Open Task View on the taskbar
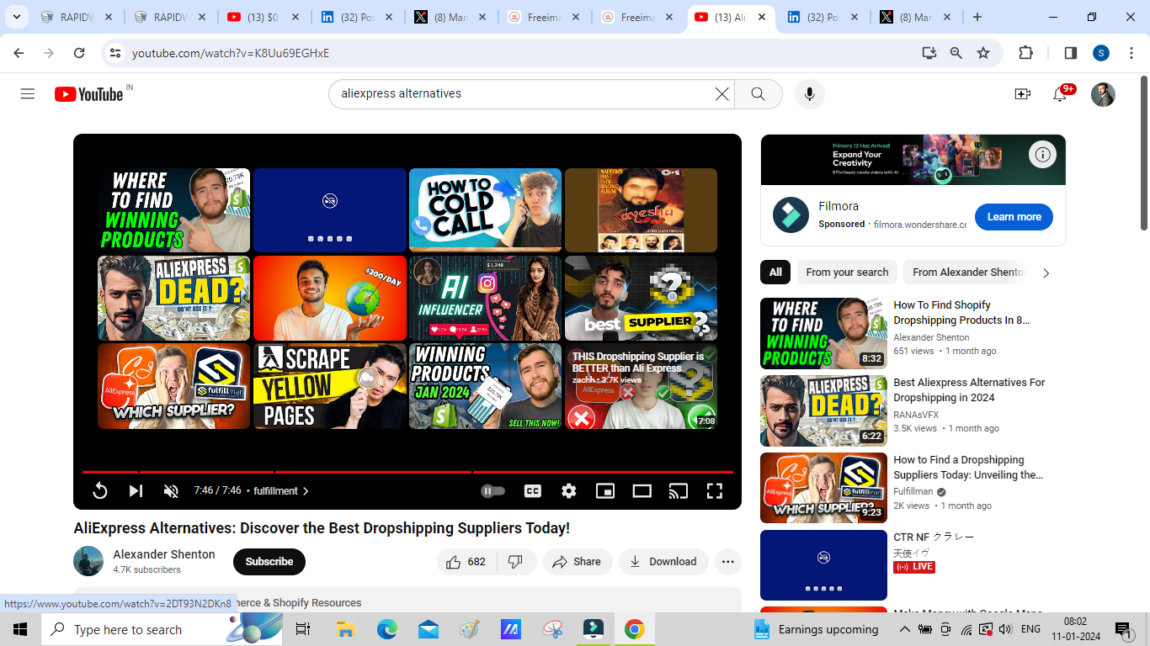This screenshot has height=646, width=1150. pyautogui.click(x=303, y=629)
